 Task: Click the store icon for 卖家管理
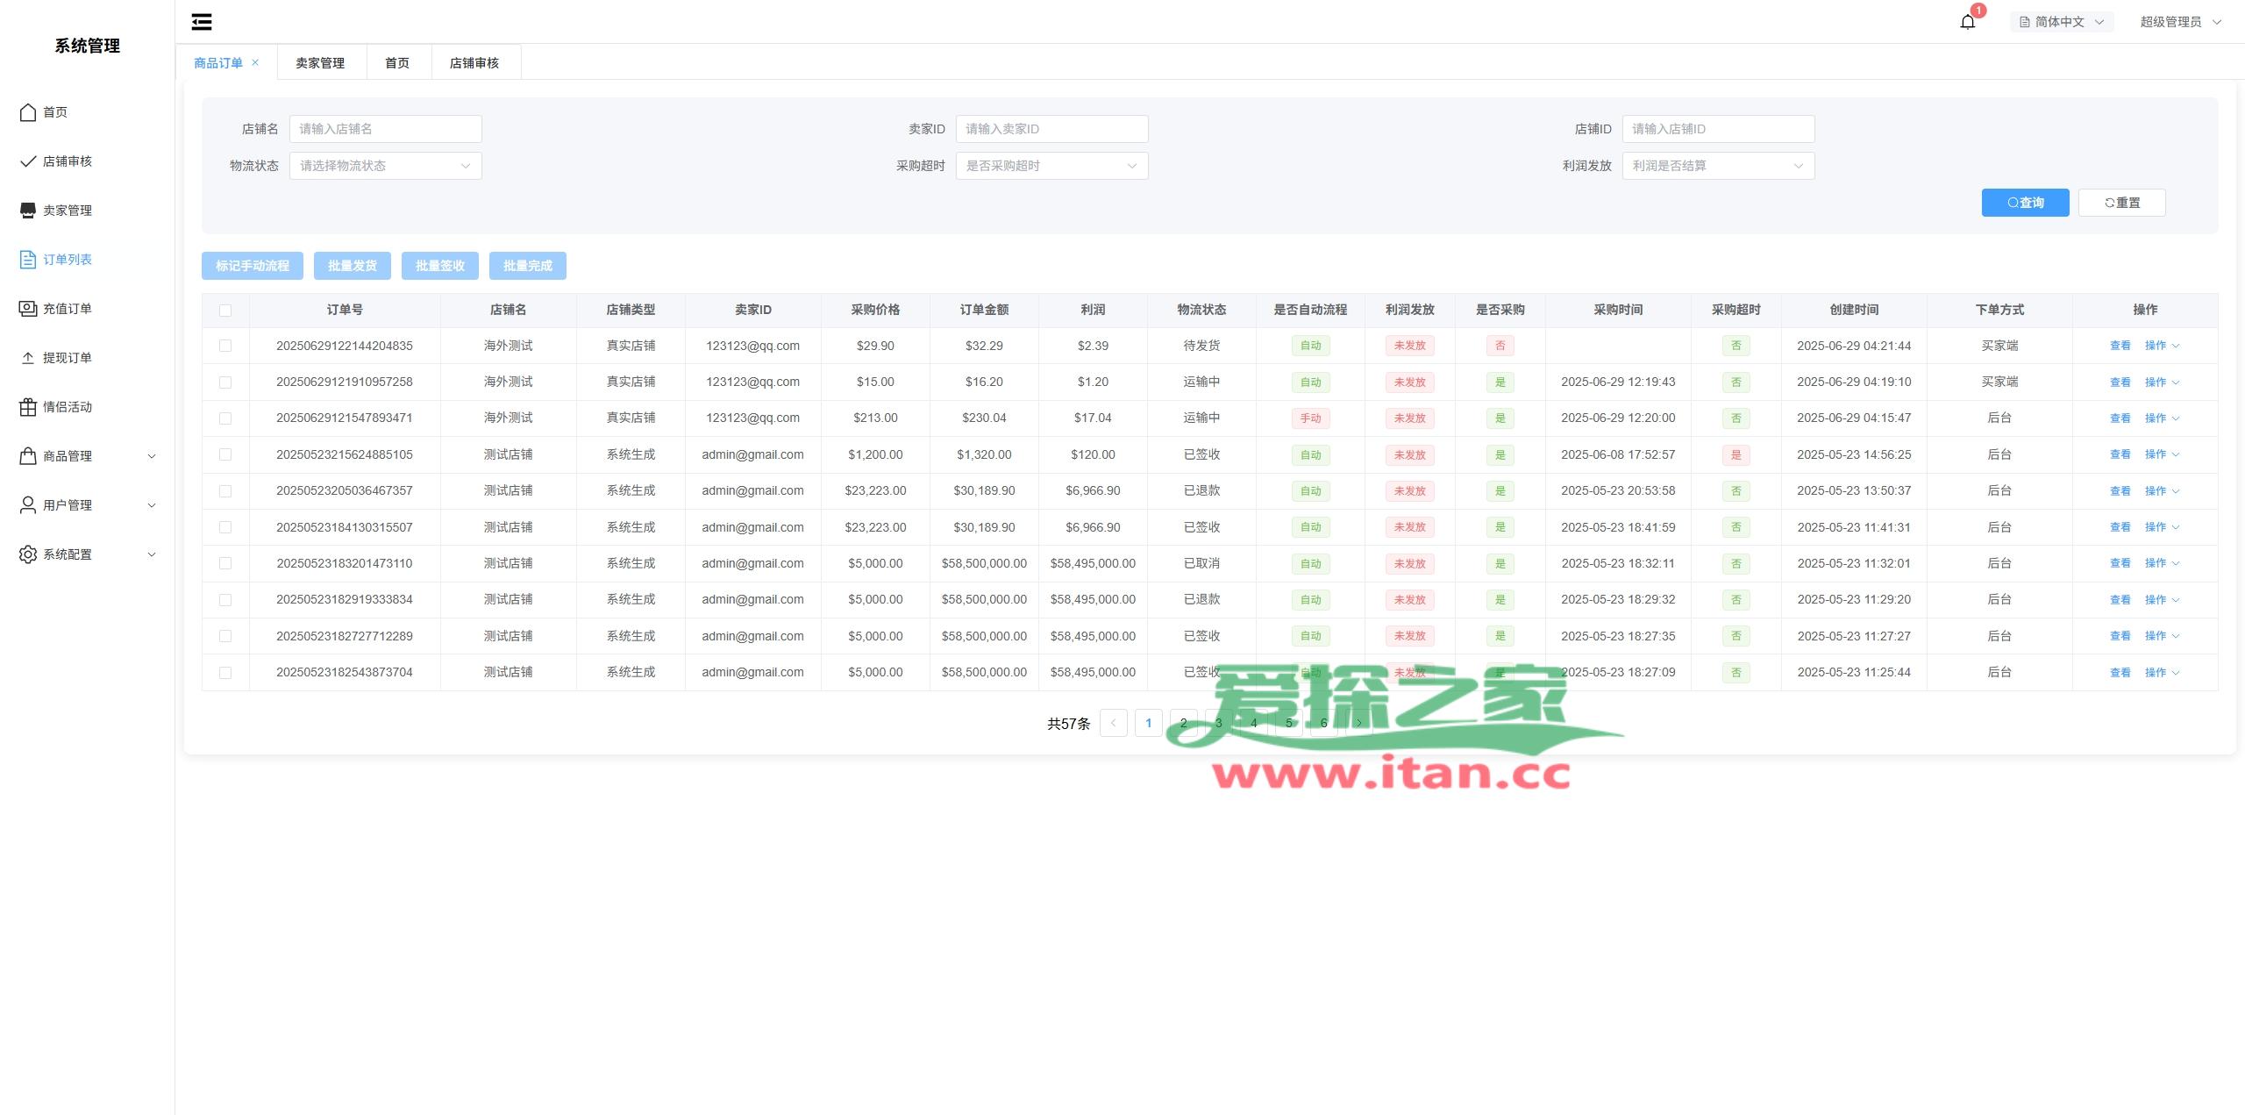pos(28,211)
